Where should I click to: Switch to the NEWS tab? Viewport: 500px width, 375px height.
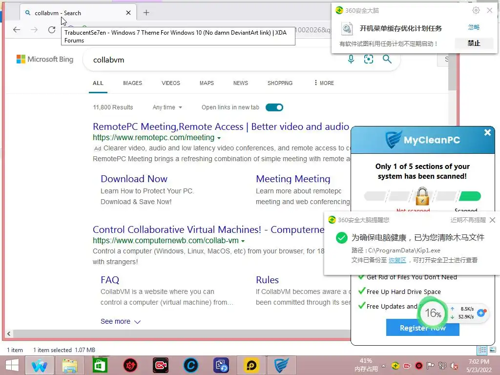(240, 83)
